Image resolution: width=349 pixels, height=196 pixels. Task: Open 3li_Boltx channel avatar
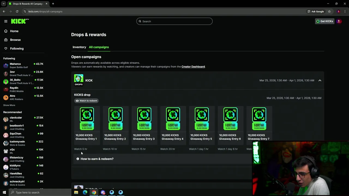point(6,81)
